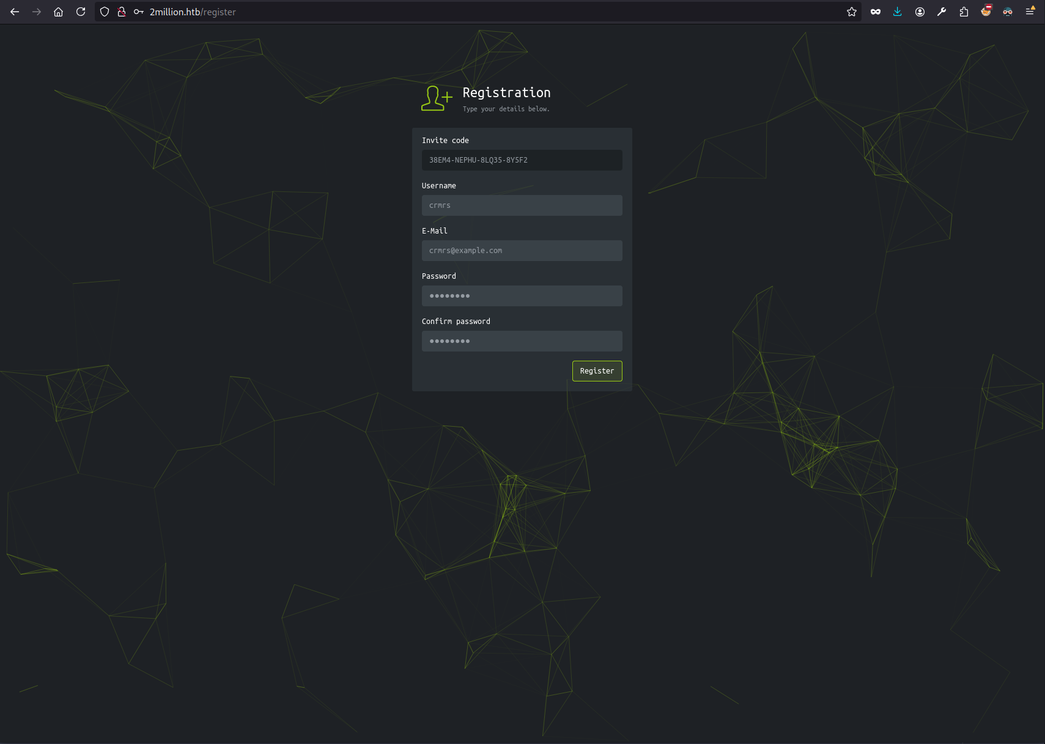Select the E-Mail input box

pyautogui.click(x=522, y=251)
